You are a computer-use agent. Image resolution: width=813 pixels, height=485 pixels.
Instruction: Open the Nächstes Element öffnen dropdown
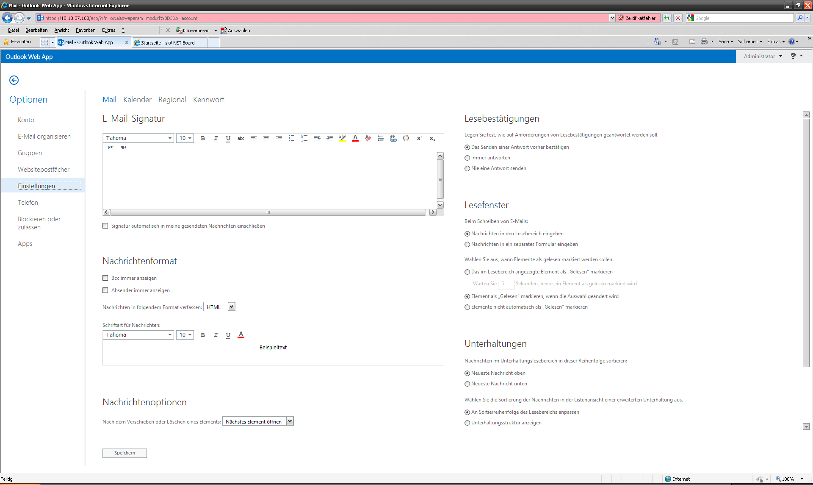[290, 421]
